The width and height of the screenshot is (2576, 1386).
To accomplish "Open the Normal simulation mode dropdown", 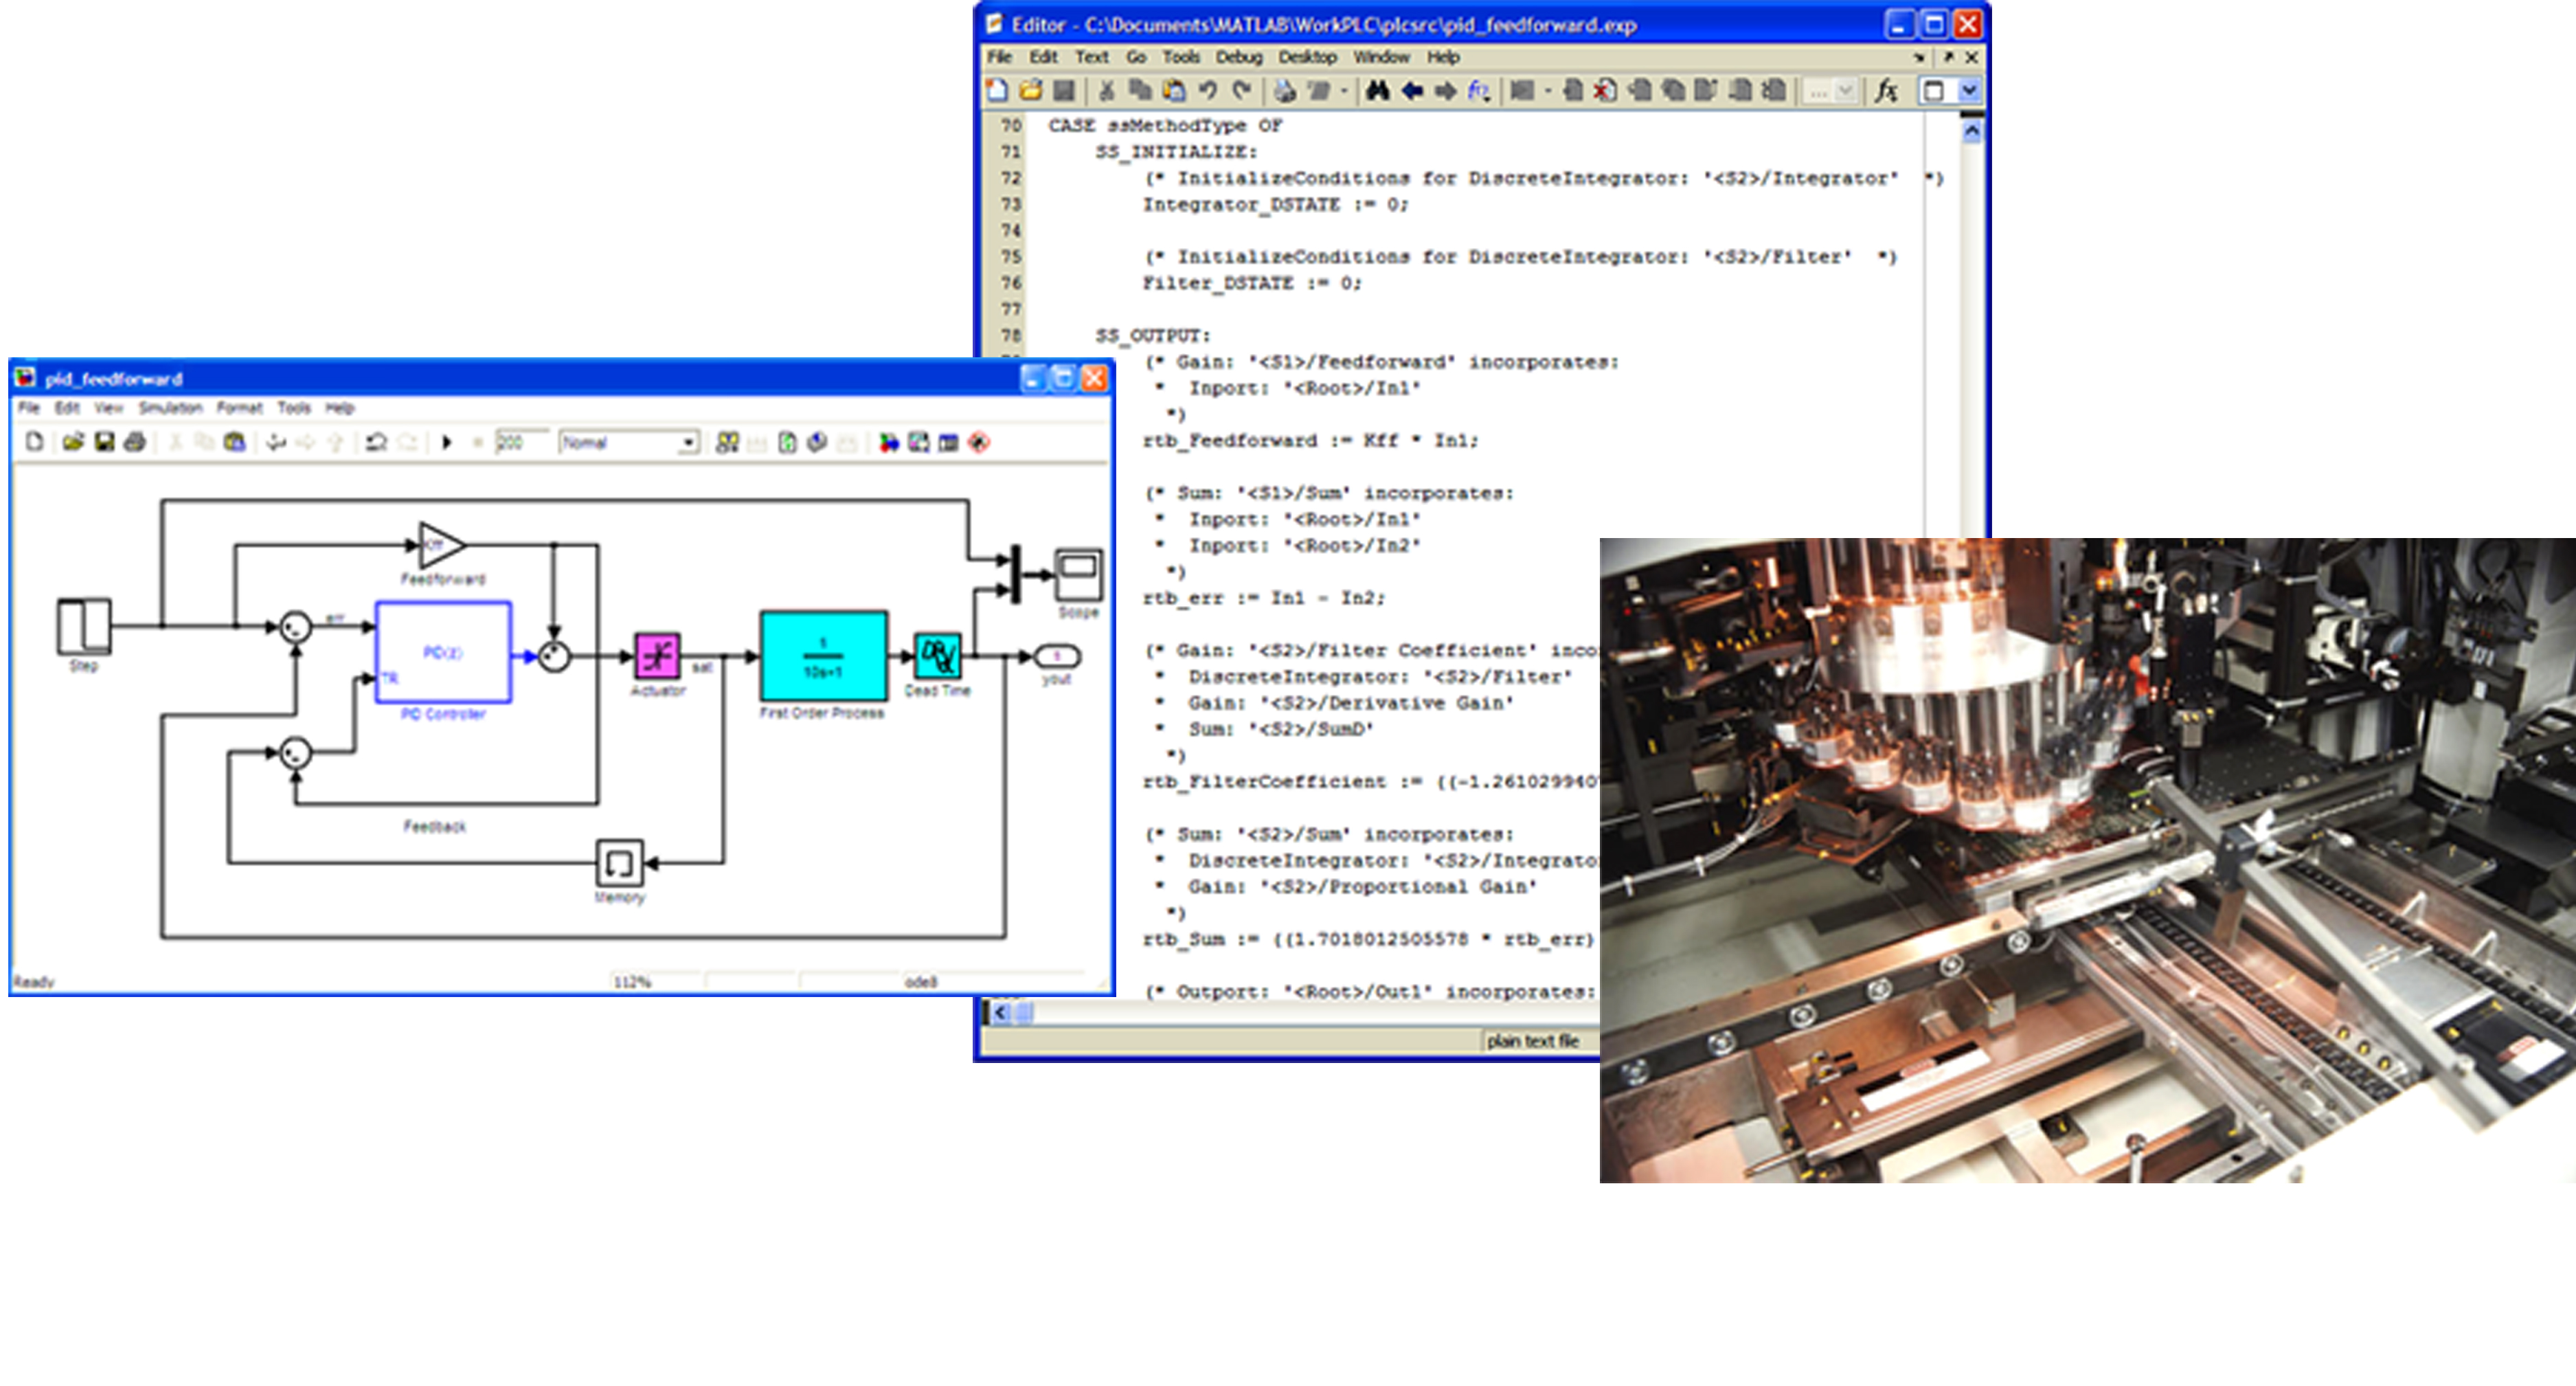I will click(x=688, y=442).
